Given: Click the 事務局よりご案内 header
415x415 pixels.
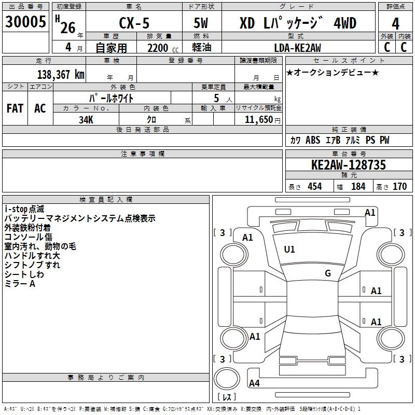Looking at the screenshot, I should click(106, 378).
